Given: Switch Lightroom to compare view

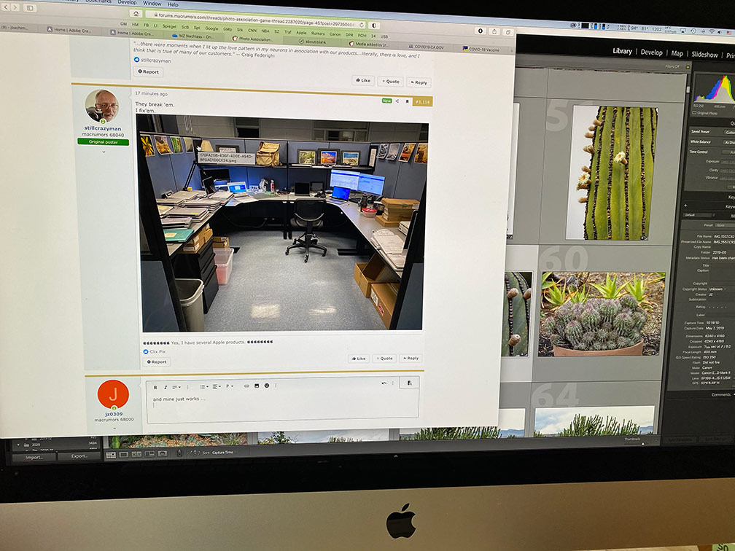Looking at the screenshot, I should tap(136, 455).
